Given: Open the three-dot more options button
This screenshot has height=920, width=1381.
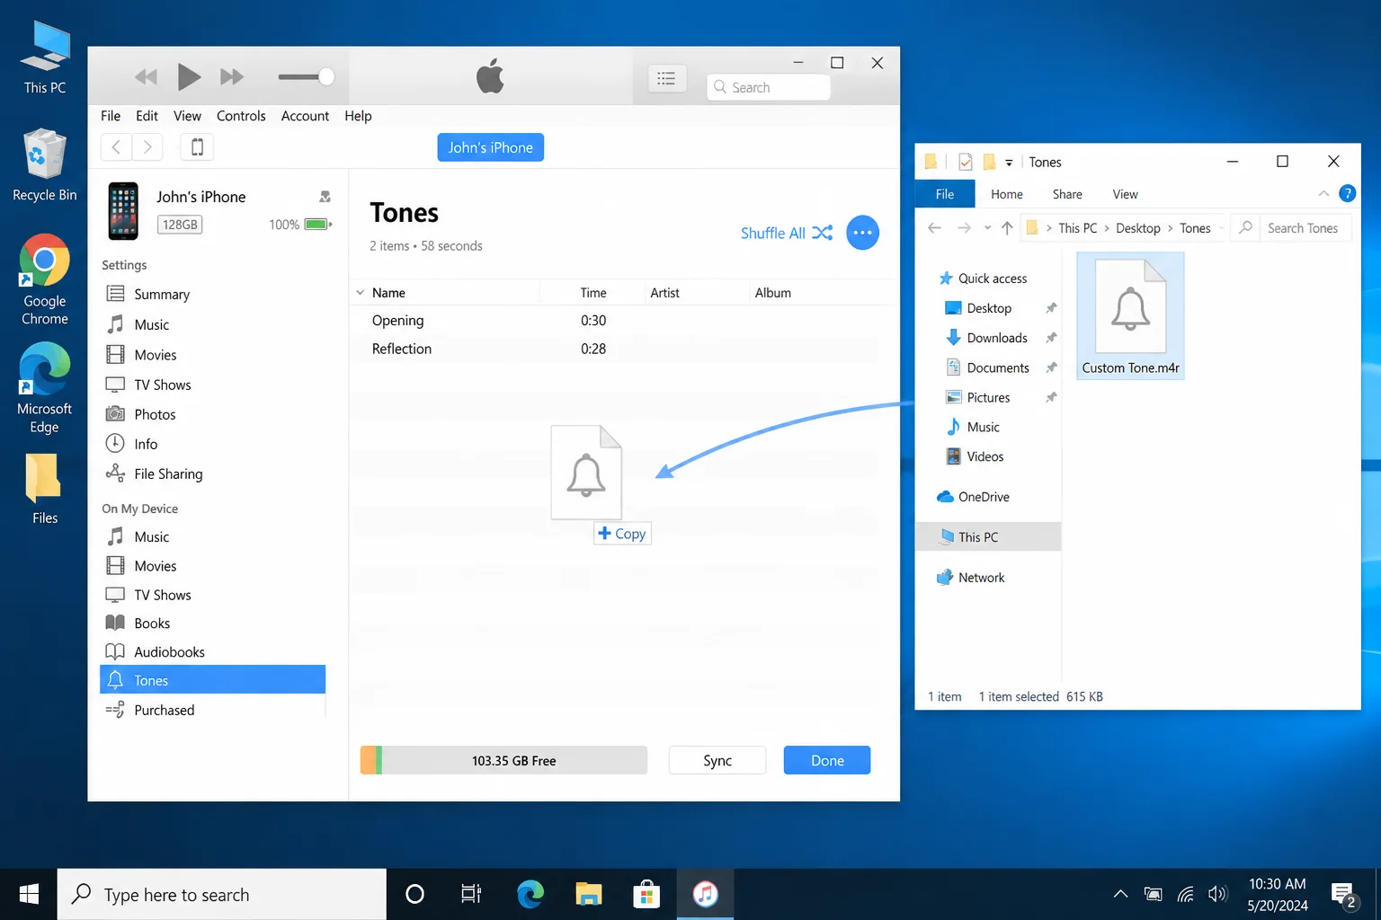Looking at the screenshot, I should pyautogui.click(x=862, y=233).
